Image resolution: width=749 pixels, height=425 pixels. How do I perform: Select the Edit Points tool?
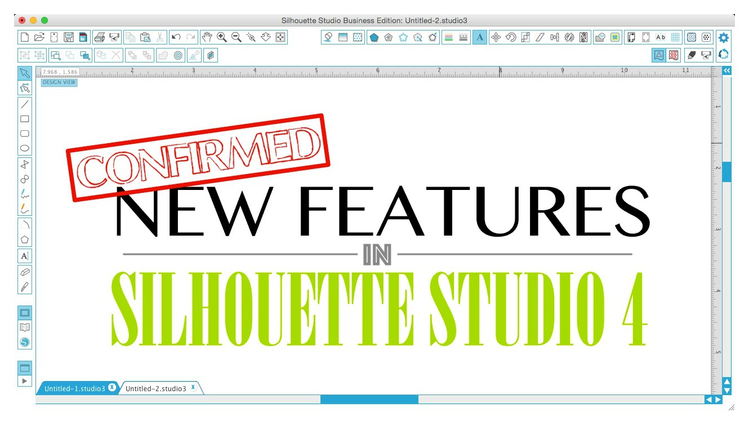25,88
